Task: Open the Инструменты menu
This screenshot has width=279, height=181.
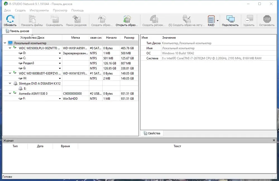Action: click(39, 10)
